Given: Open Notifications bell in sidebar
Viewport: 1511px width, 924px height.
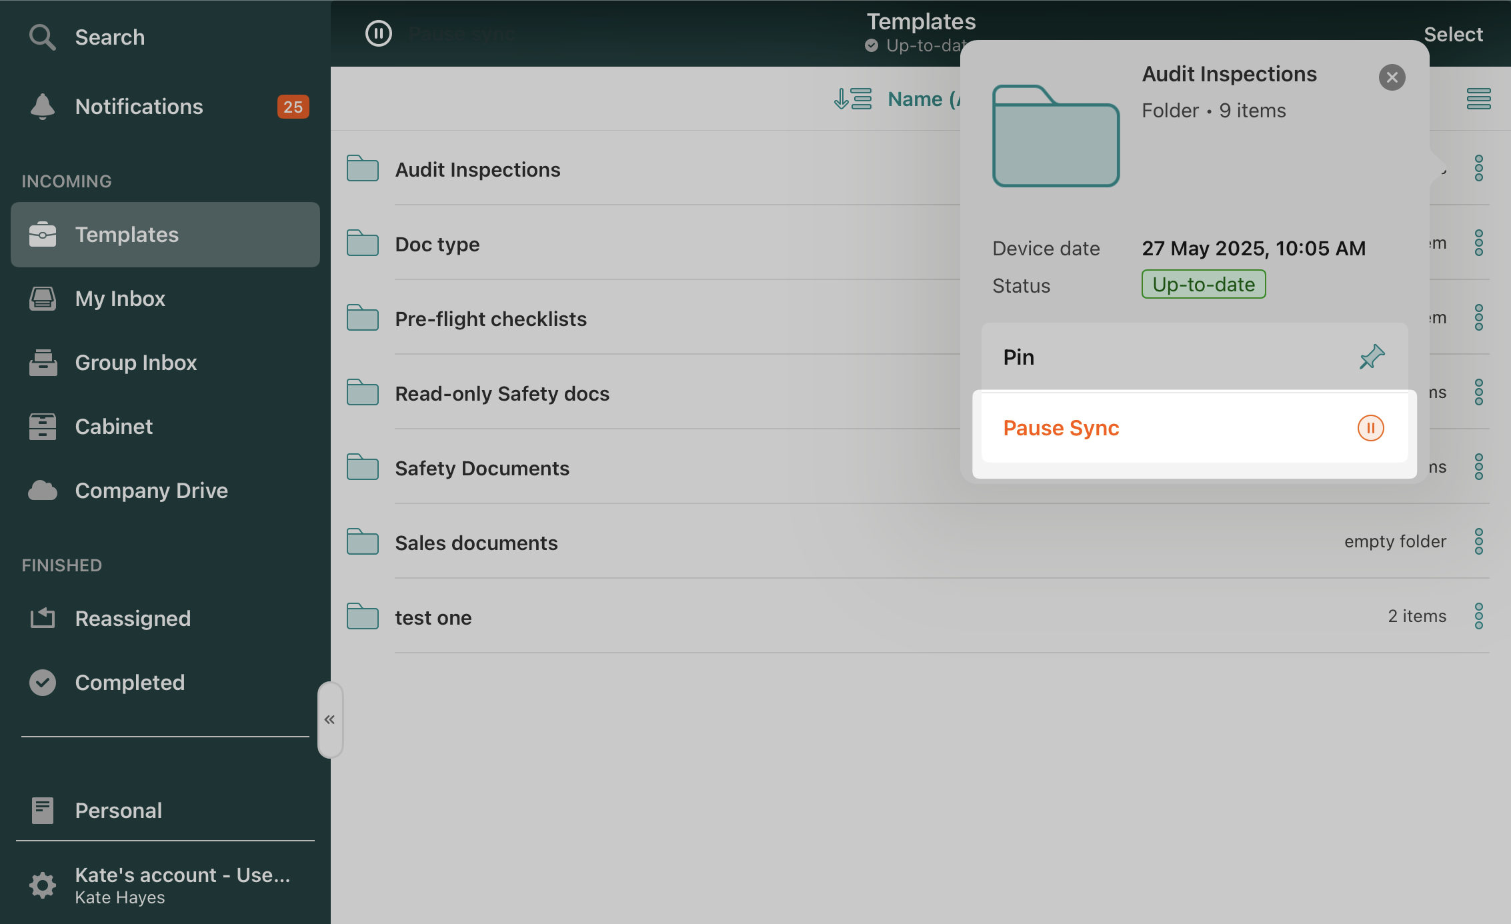Looking at the screenshot, I should (43, 107).
